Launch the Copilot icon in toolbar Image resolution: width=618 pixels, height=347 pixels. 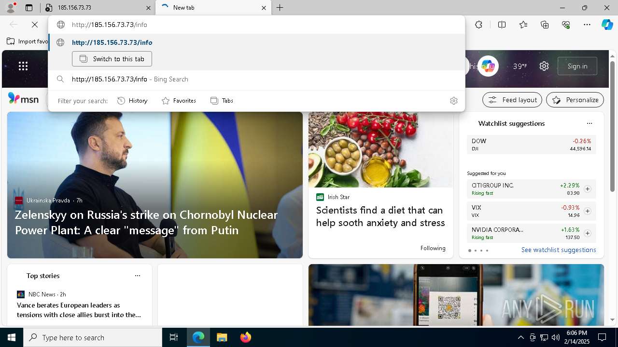(607, 25)
